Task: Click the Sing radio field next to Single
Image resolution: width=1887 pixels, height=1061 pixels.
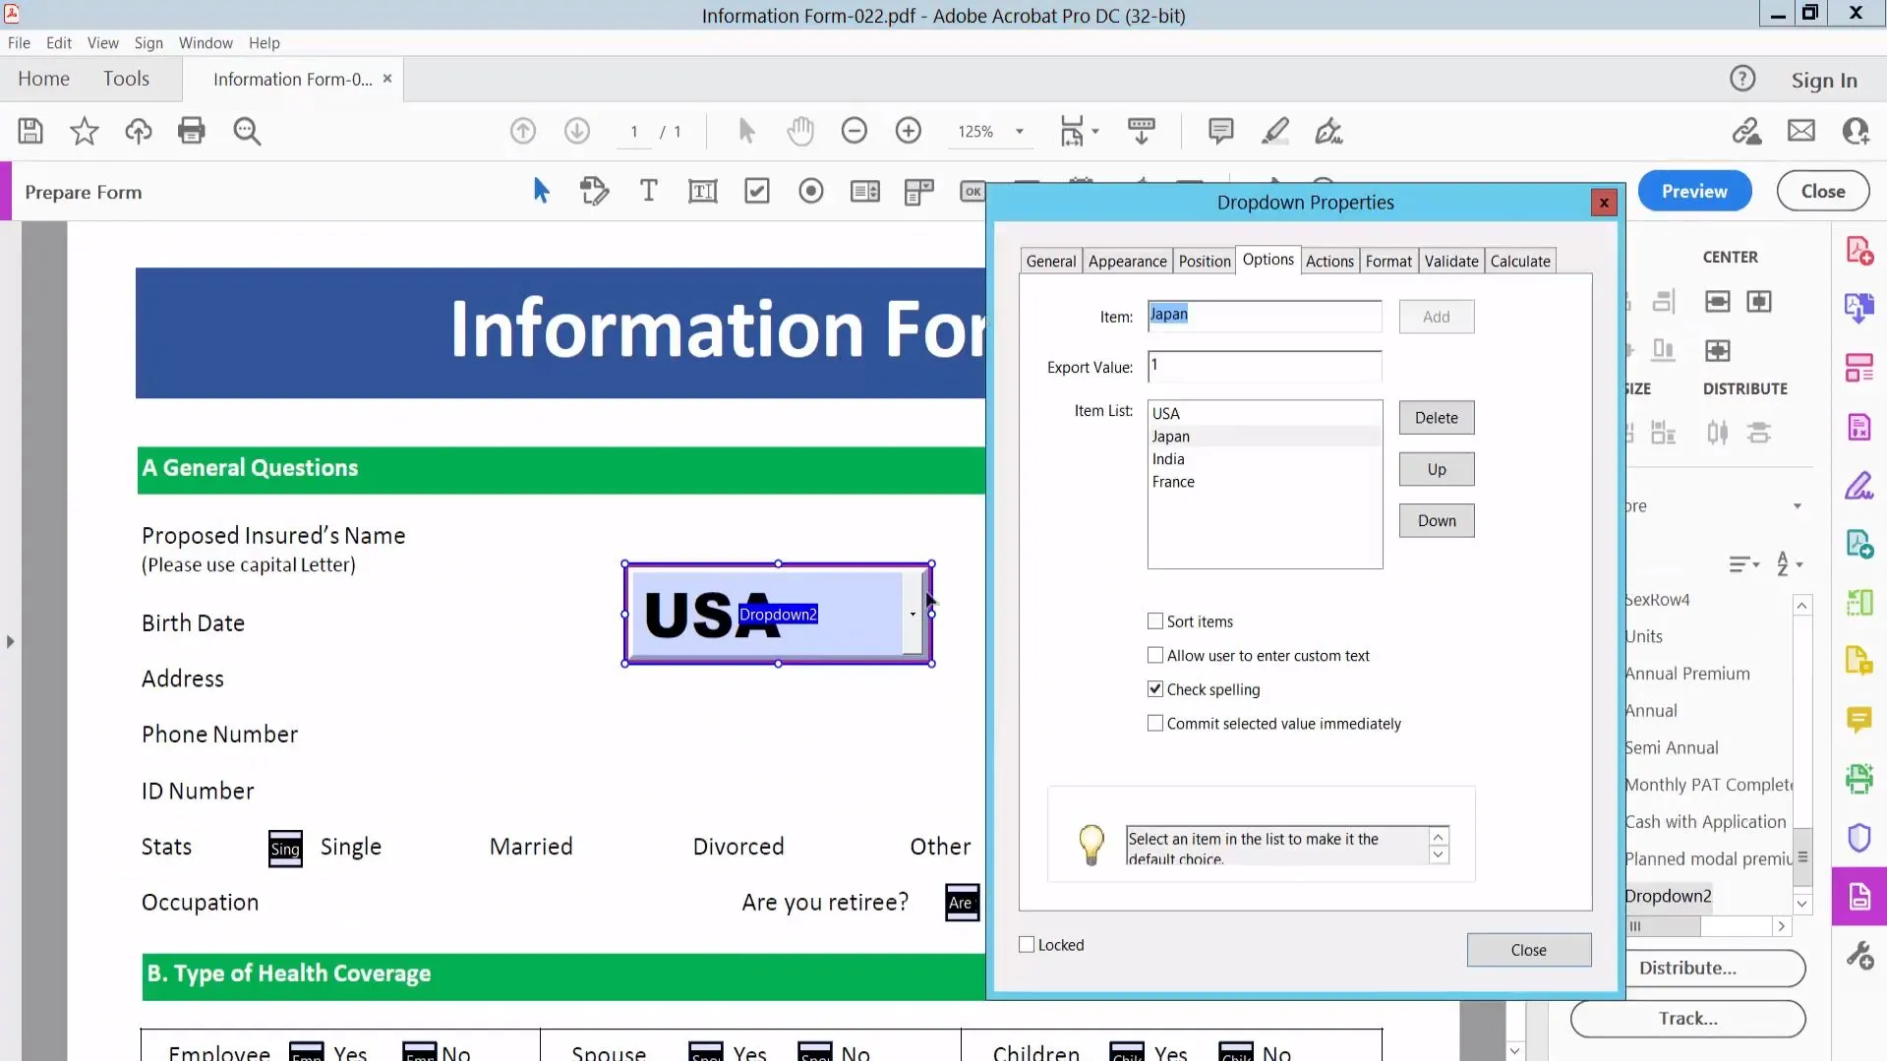Action: (x=285, y=849)
